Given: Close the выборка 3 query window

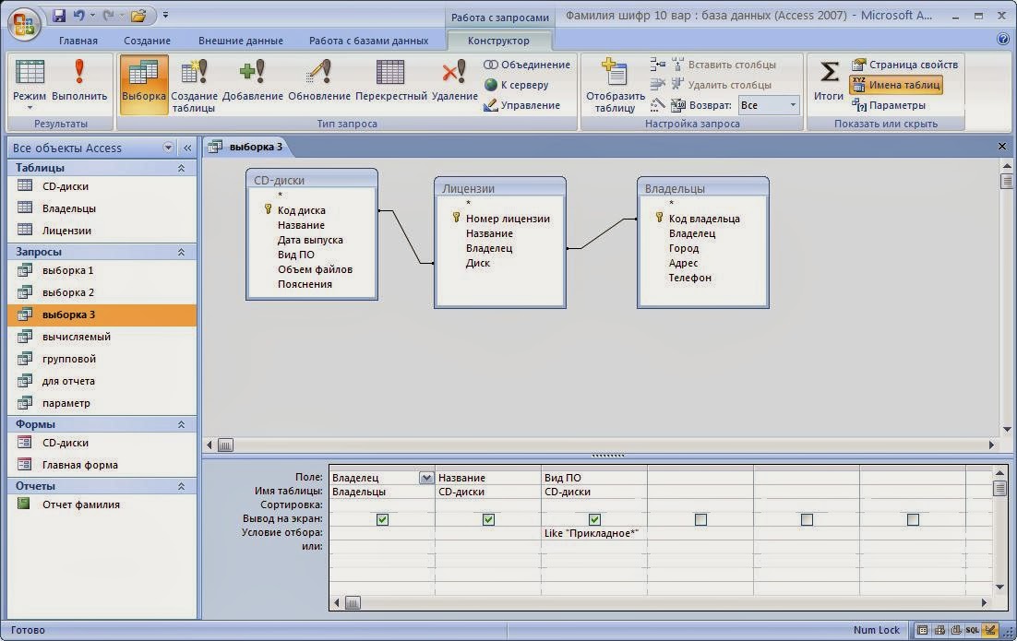Looking at the screenshot, I should coord(1002,147).
